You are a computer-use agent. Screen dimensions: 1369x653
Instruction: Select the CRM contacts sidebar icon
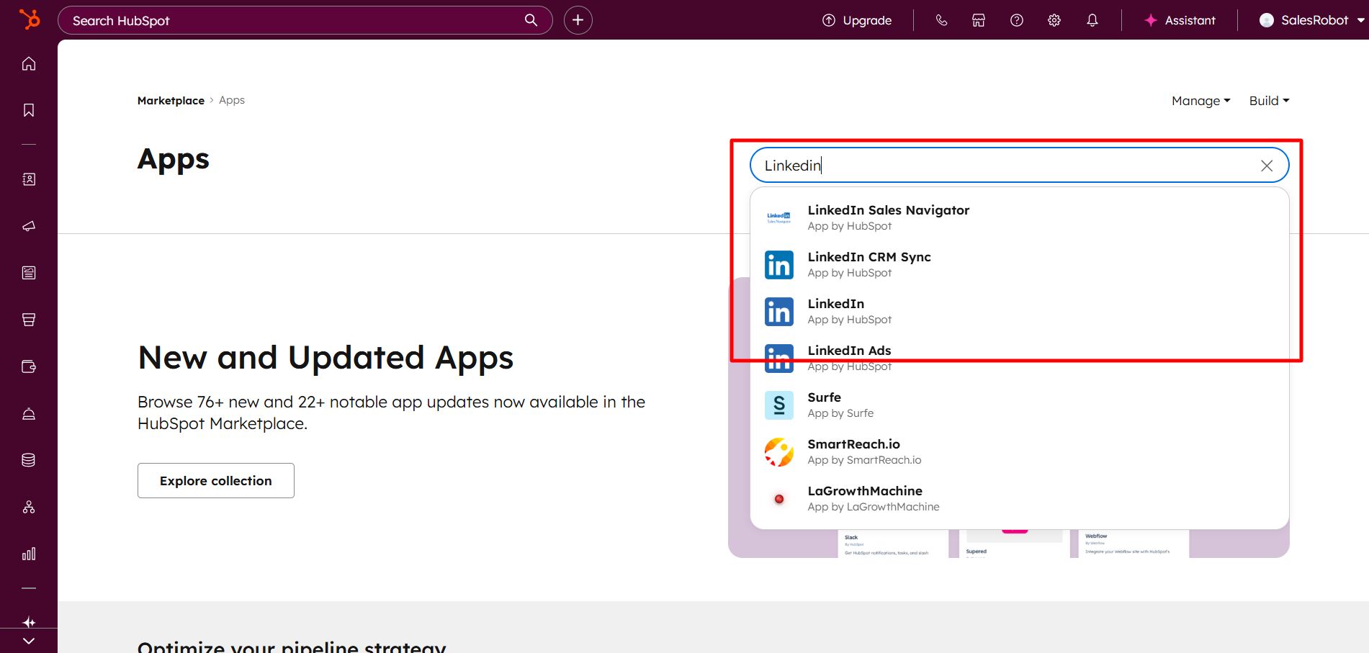(x=29, y=179)
